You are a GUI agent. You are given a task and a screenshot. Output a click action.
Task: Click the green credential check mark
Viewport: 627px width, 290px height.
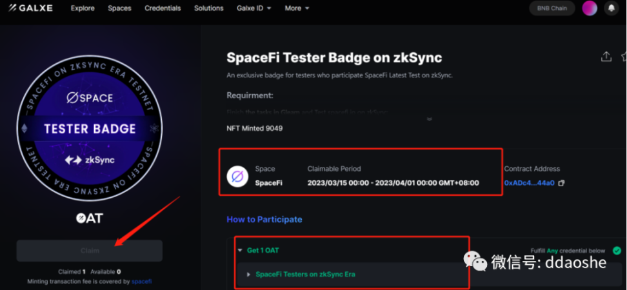617,250
